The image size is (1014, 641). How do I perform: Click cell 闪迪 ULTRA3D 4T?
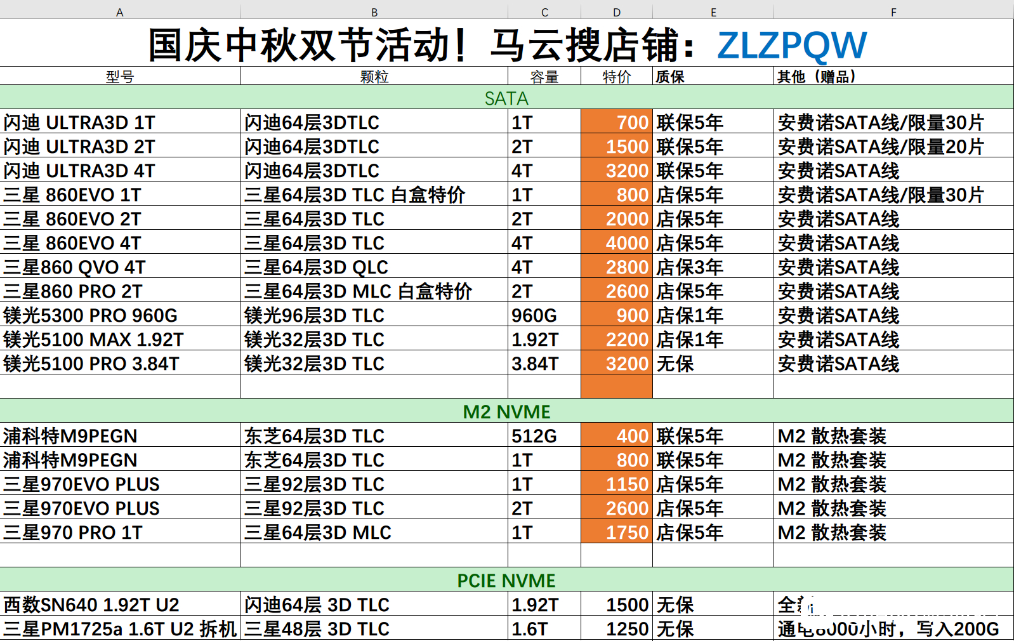tap(120, 170)
